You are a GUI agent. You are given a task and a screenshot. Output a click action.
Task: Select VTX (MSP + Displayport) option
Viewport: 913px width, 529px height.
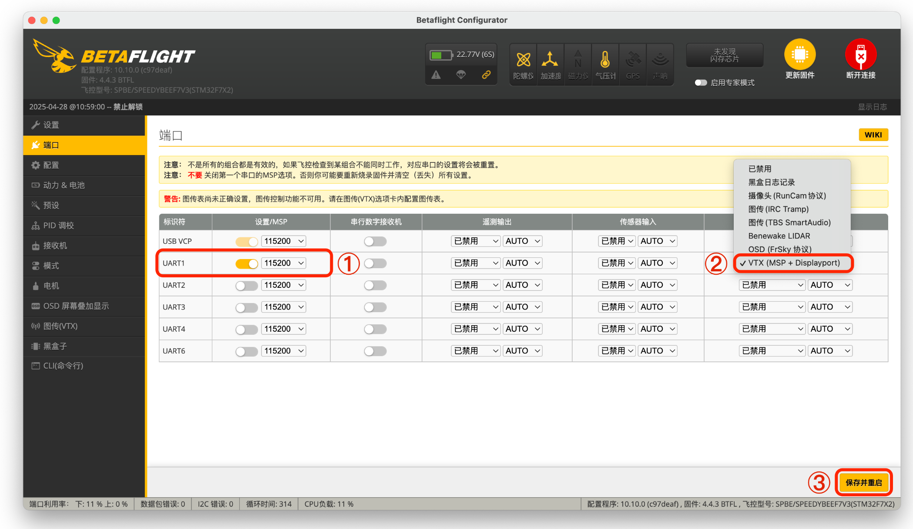pos(793,263)
